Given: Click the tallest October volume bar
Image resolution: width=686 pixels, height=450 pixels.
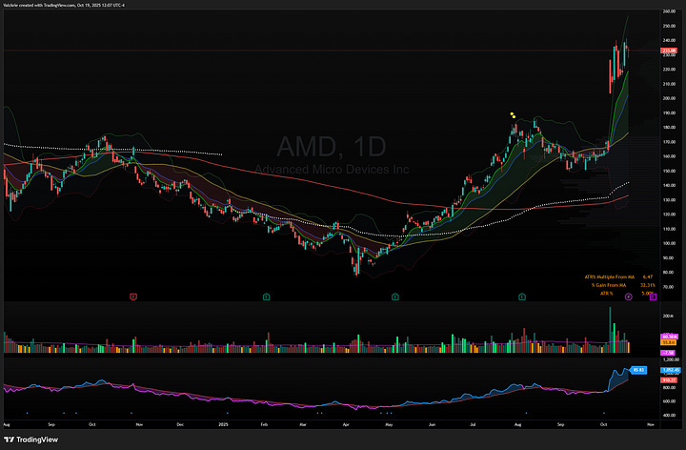Looking at the screenshot, I should point(610,330).
